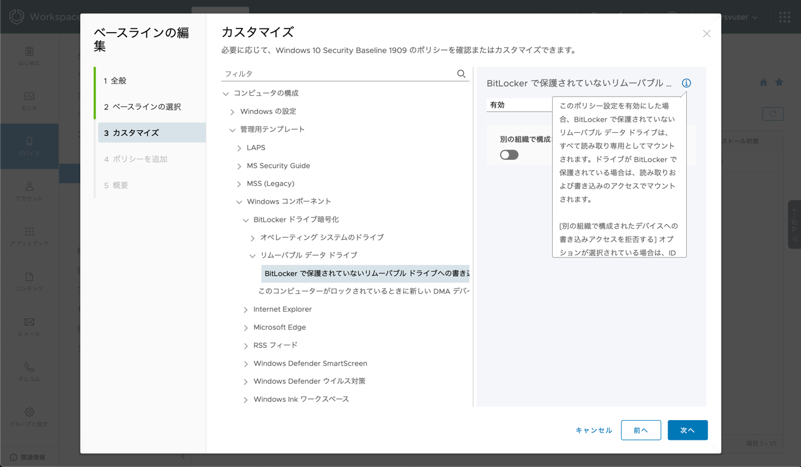Collapse リムーバブル データ ドライブ node
This screenshot has height=467, width=801.
tap(253, 256)
